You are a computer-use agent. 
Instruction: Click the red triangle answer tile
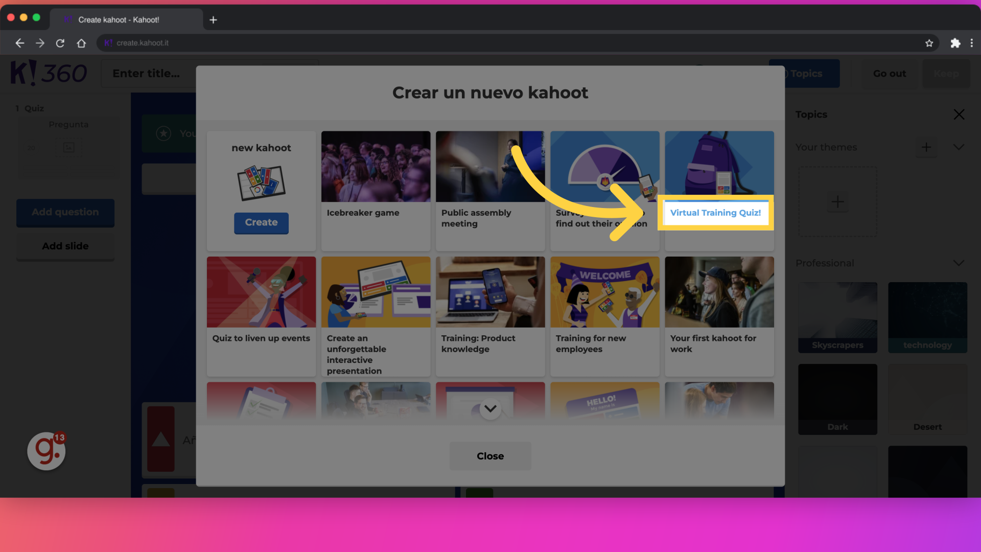(x=161, y=439)
